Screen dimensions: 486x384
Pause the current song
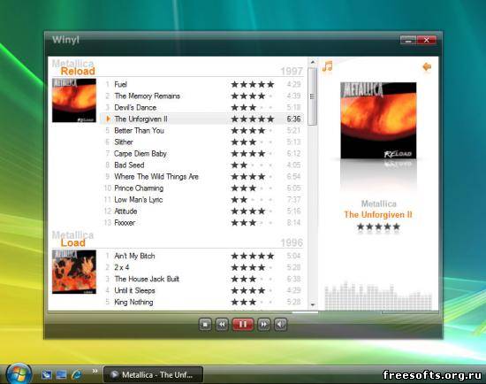pos(243,325)
